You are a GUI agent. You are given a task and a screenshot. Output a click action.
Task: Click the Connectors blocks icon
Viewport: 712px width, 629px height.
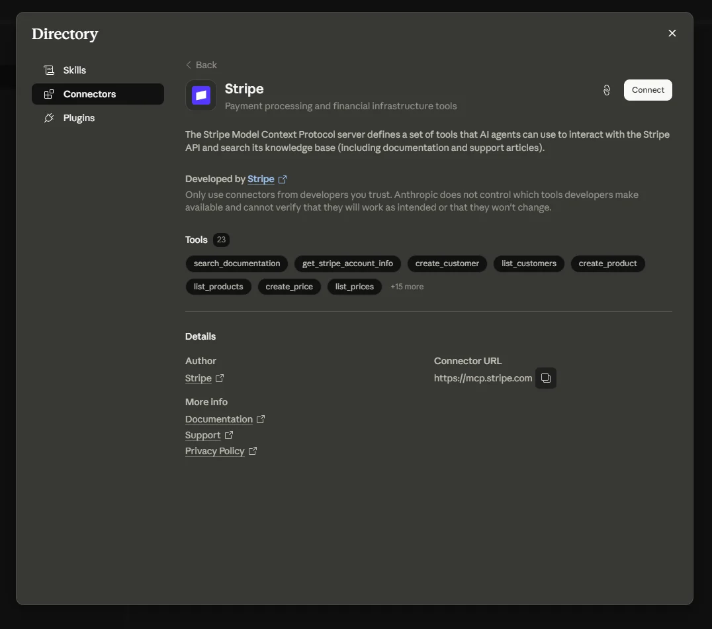coord(48,94)
